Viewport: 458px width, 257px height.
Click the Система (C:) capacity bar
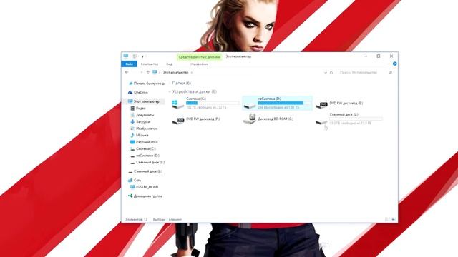pos(213,103)
